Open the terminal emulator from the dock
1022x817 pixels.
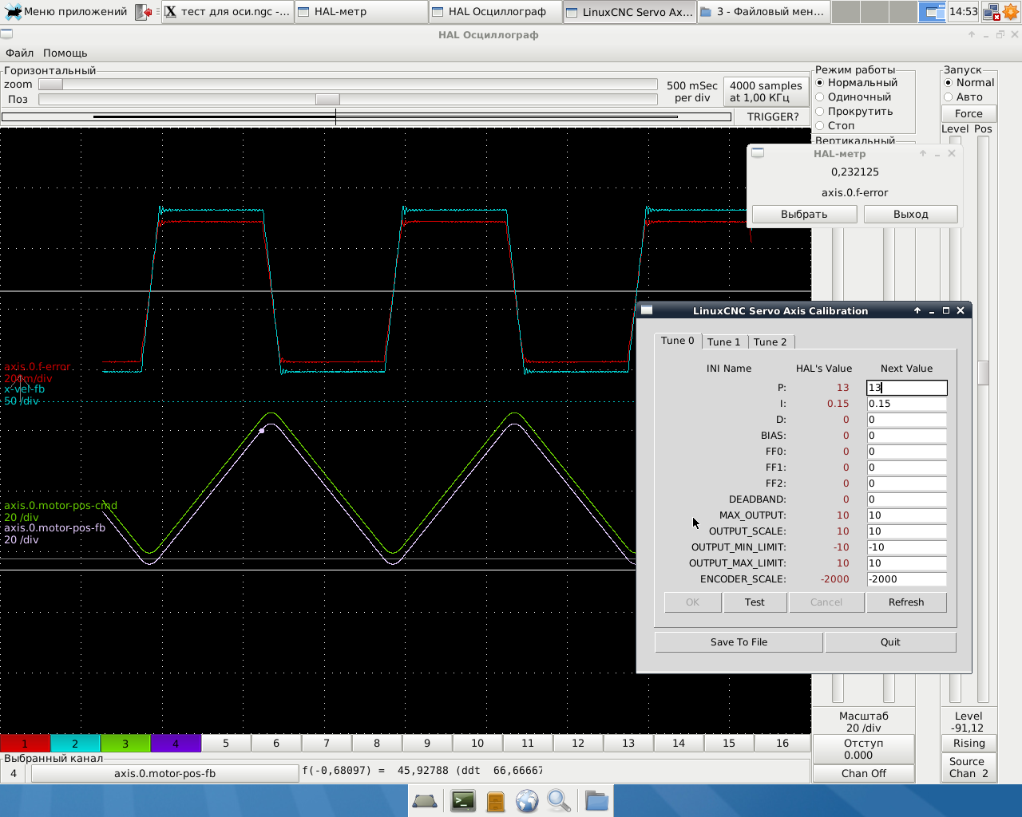coord(463,800)
